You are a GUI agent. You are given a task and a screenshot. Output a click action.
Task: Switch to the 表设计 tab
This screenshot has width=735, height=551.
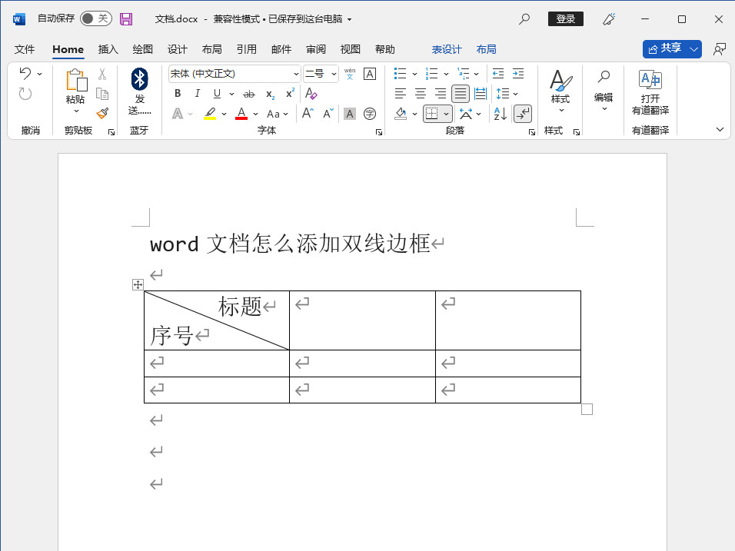(447, 49)
